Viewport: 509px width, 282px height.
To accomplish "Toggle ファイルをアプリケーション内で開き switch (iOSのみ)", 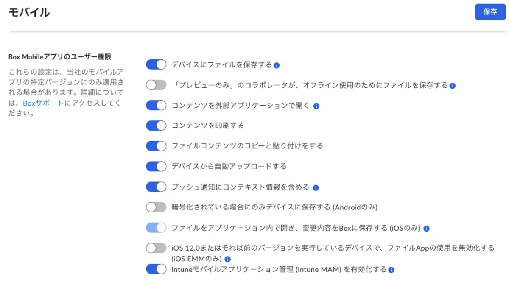I will point(156,228).
